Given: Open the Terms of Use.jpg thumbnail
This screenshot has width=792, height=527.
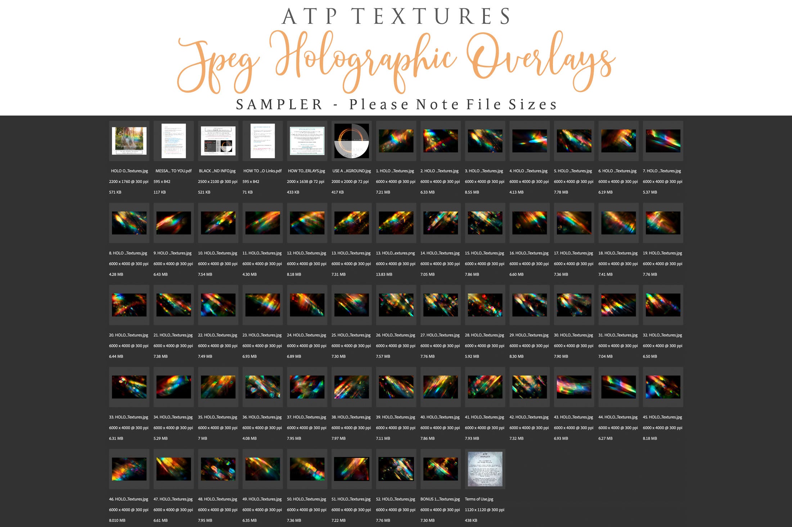Looking at the screenshot, I should tap(485, 469).
